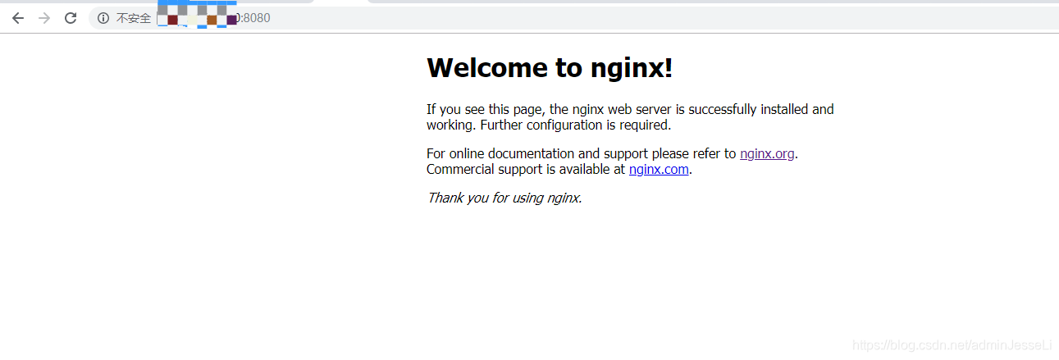Go forward to the next page
Image resolution: width=1059 pixels, height=360 pixels.
pyautogui.click(x=44, y=18)
